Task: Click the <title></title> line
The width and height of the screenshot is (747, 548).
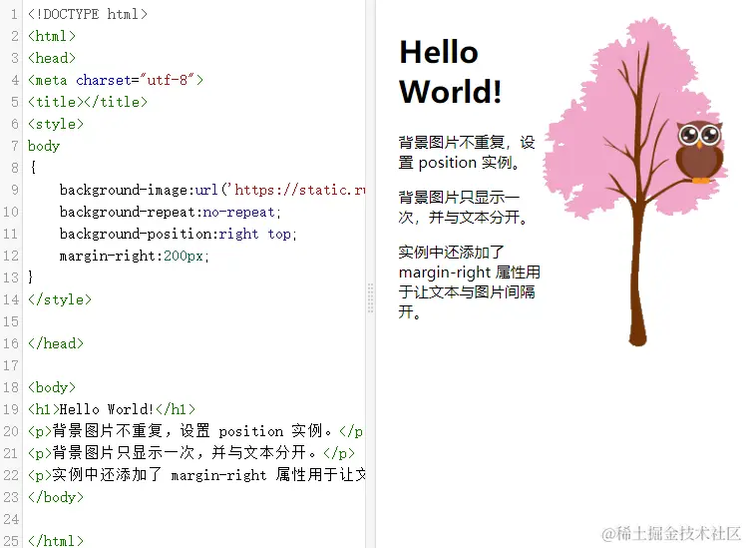Action: [x=88, y=102]
